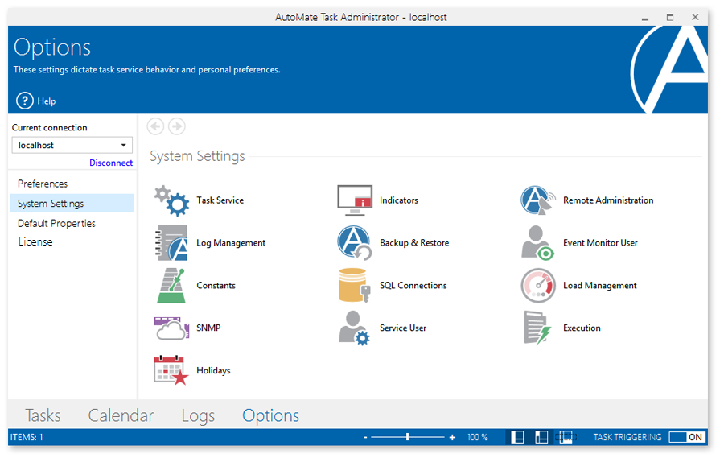The width and height of the screenshot is (724, 458).
Task: Click the Holidays label
Action: coord(213,370)
